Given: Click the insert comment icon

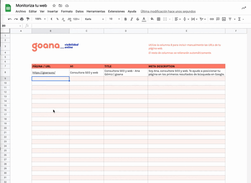Looking at the screenshot, I should coord(218,19).
